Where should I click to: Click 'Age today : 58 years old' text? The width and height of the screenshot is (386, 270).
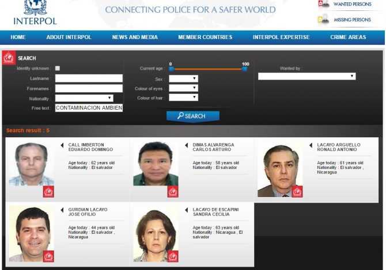pyautogui.click(x=215, y=163)
